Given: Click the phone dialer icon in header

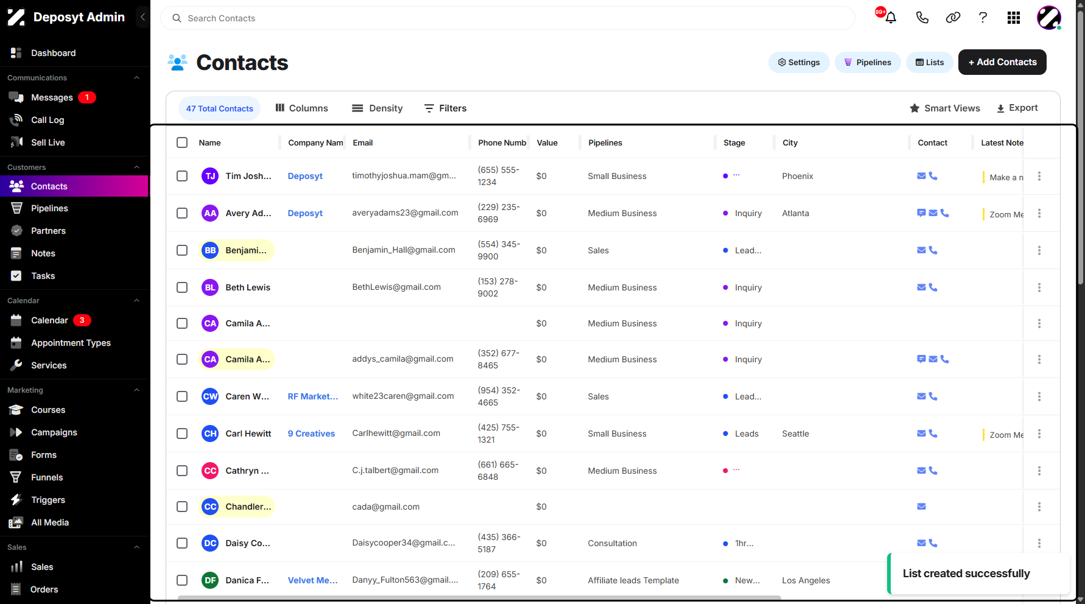Looking at the screenshot, I should (922, 18).
